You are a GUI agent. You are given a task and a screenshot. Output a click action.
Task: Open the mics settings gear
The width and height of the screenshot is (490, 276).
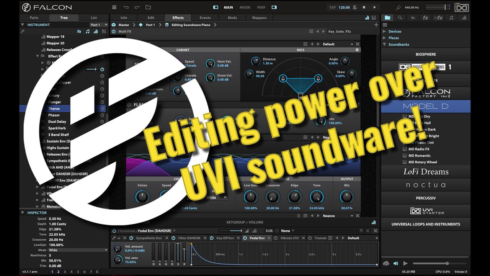[357, 50]
